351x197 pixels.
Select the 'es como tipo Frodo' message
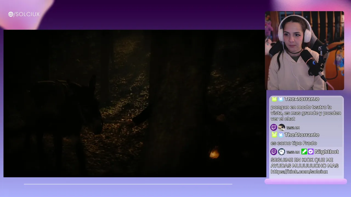[x=294, y=143]
